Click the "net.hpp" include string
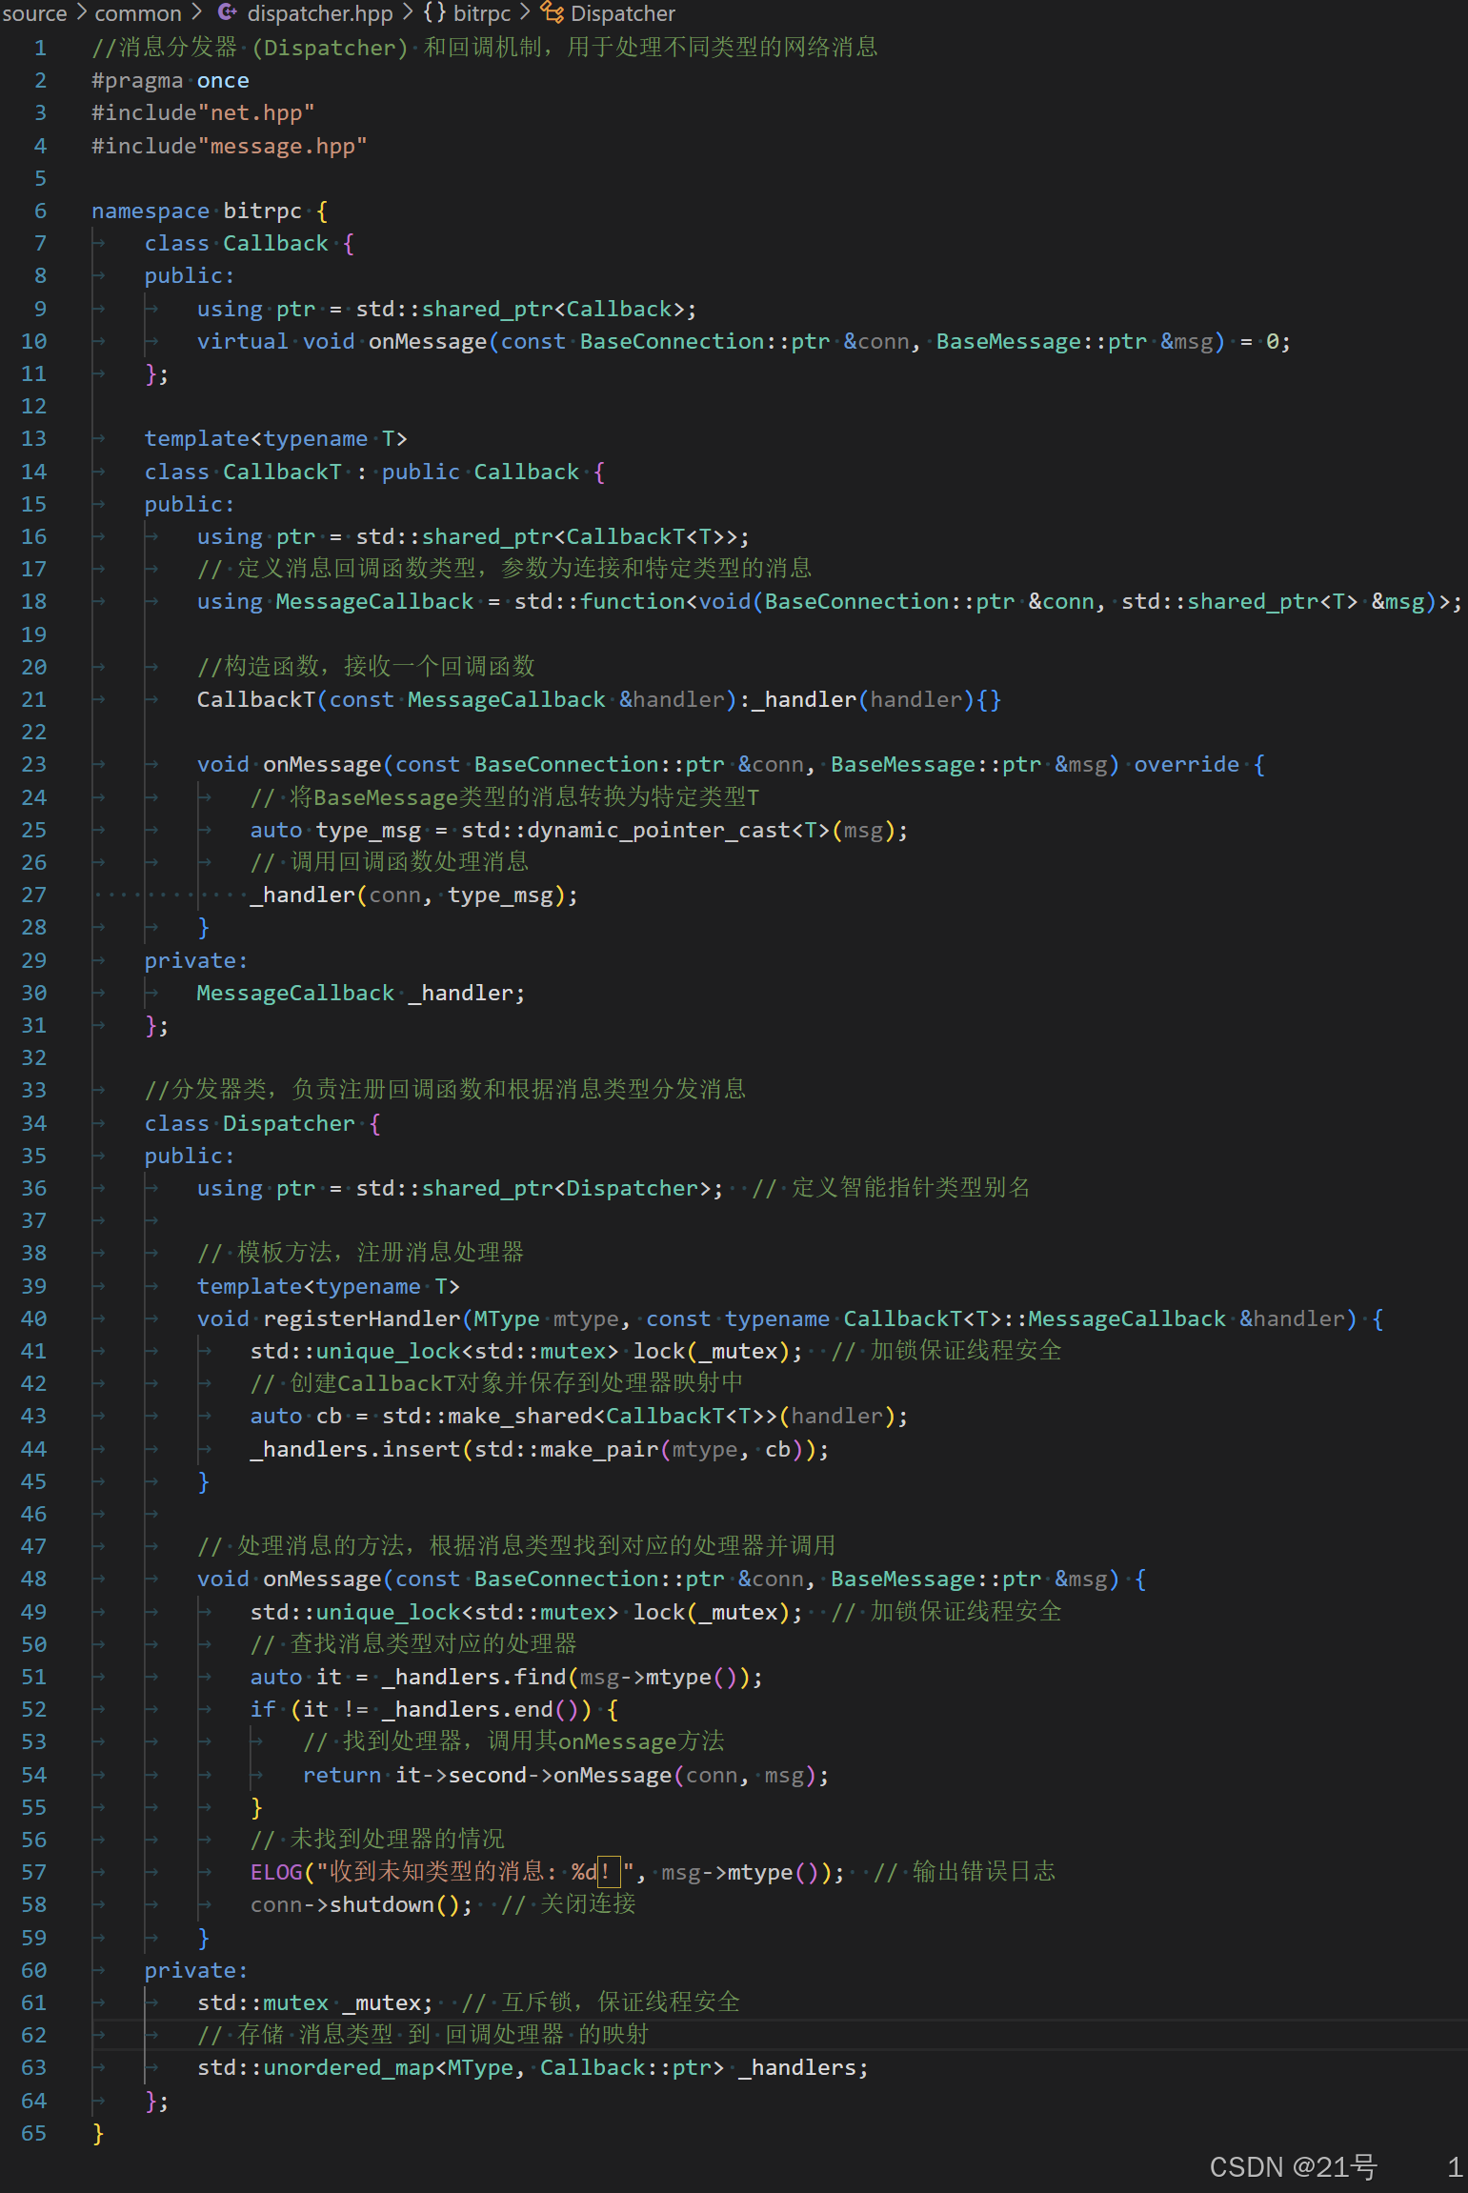The width and height of the screenshot is (1468, 2193). tap(256, 113)
